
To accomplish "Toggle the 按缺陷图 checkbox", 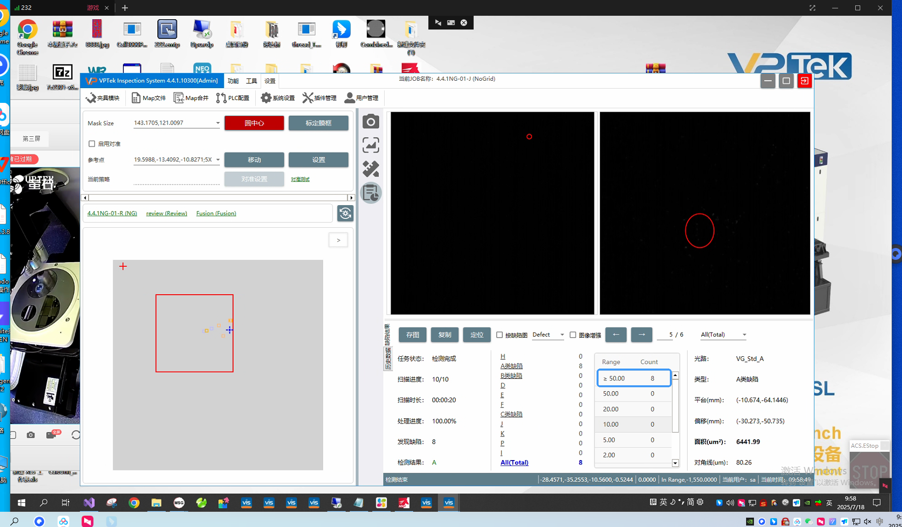I will coord(500,335).
